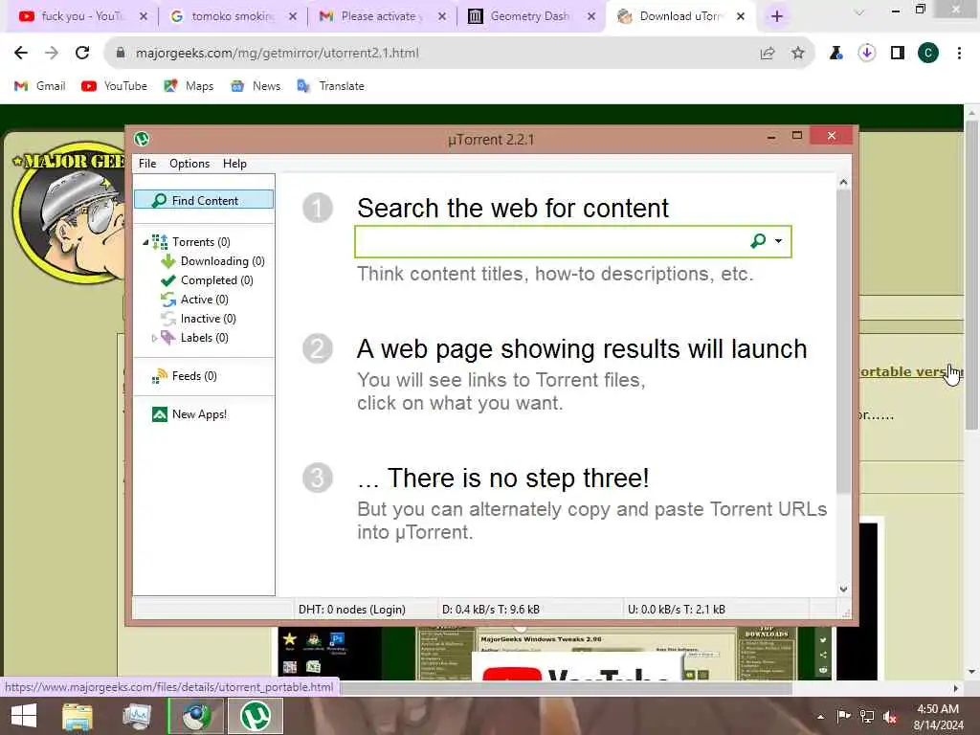Open a new browser tab
This screenshot has width=980, height=735.
point(777,16)
